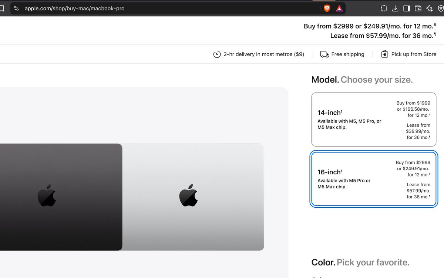Viewport: 444px width, 278px height.
Task: Click footnote 1 beside 16-inch label
Action: [342, 170]
